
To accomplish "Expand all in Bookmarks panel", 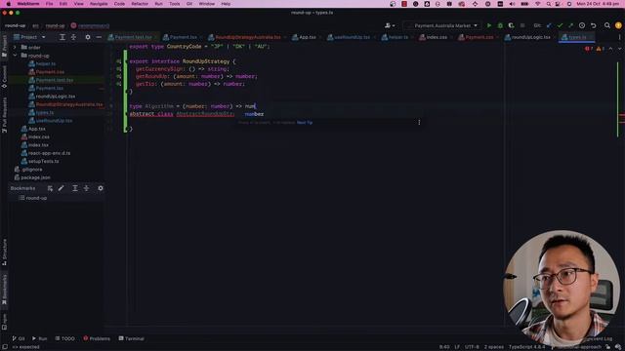I will click(x=75, y=188).
